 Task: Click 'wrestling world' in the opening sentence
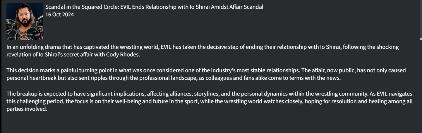(140, 47)
